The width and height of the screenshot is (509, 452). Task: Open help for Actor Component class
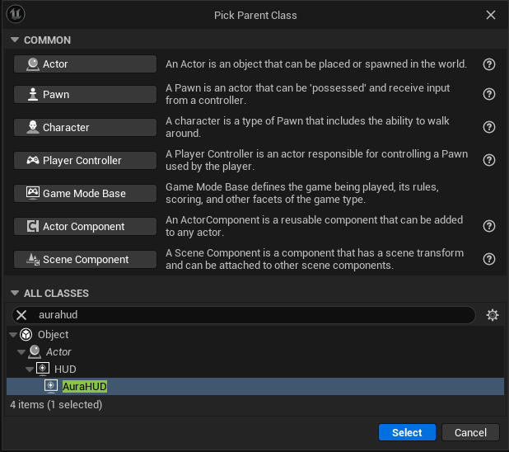[488, 226]
